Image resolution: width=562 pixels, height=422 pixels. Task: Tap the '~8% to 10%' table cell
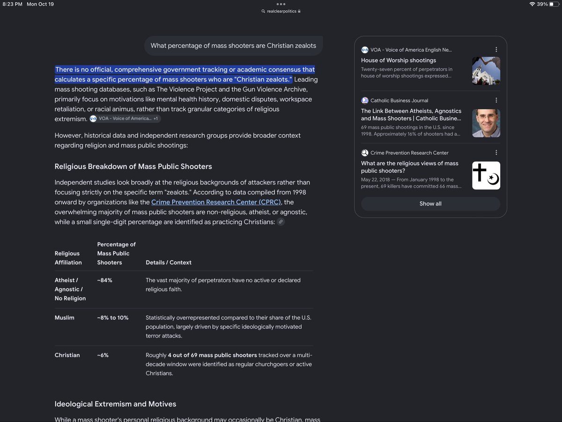coord(113,318)
